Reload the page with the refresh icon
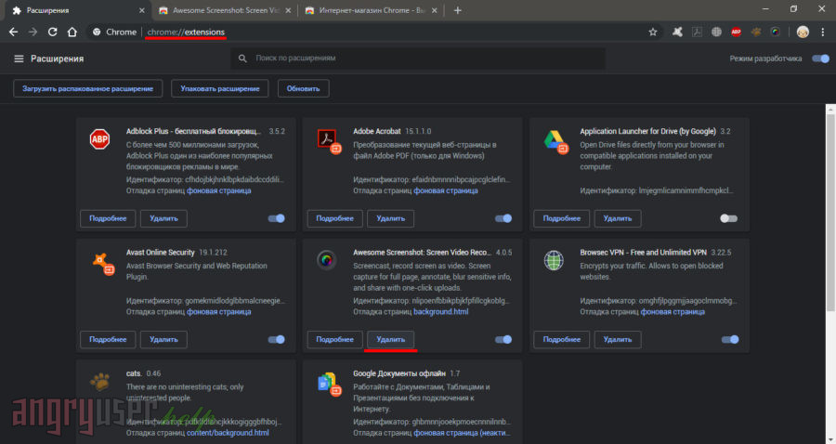Viewport: 836px width, 444px height. pyautogui.click(x=52, y=32)
